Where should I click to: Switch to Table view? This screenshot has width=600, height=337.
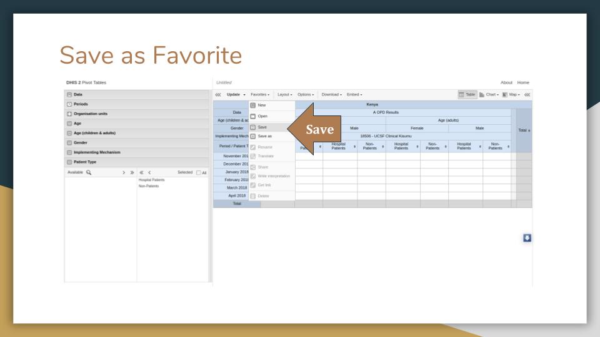tap(467, 94)
